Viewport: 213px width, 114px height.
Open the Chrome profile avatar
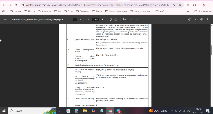click(x=203, y=5)
